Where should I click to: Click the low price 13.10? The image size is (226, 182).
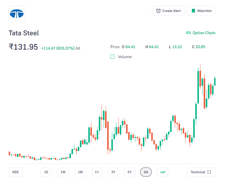coord(177,47)
